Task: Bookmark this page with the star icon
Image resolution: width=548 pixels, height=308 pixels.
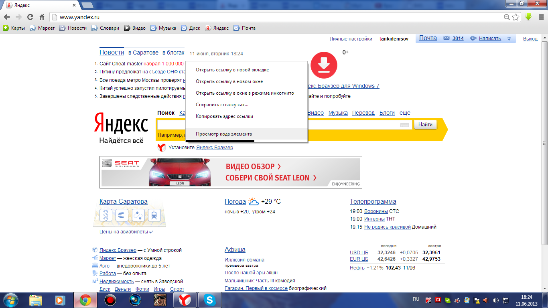Action: 516,17
